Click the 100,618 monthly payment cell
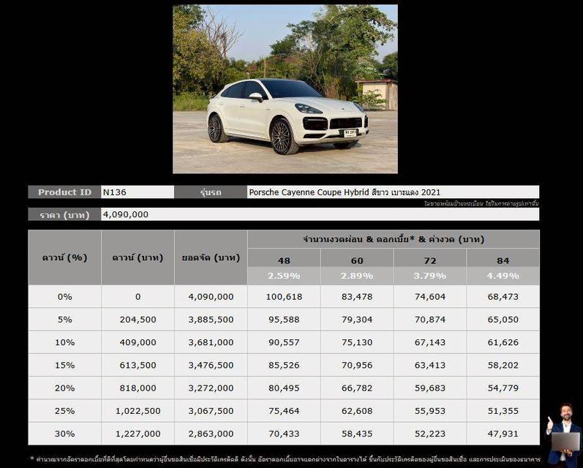 tap(284, 296)
